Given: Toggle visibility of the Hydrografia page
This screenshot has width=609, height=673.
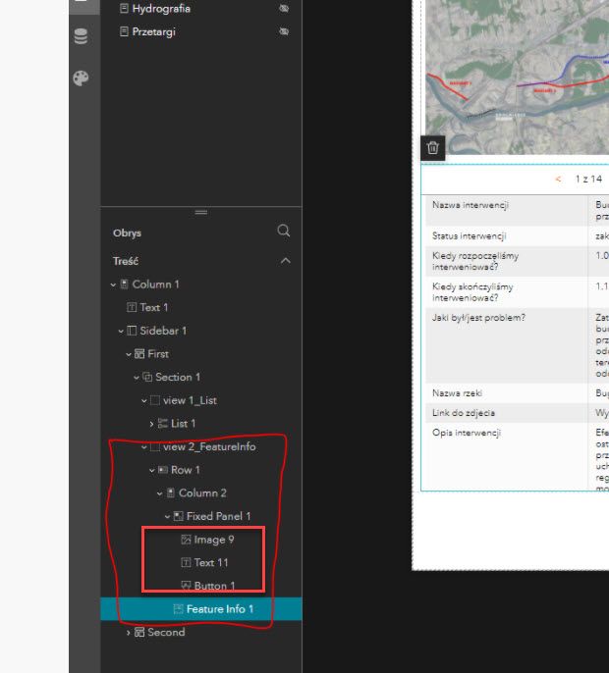Looking at the screenshot, I should point(284,8).
